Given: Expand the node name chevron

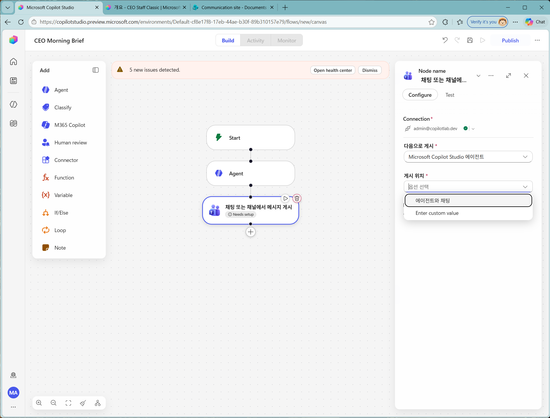Looking at the screenshot, I should (x=479, y=76).
